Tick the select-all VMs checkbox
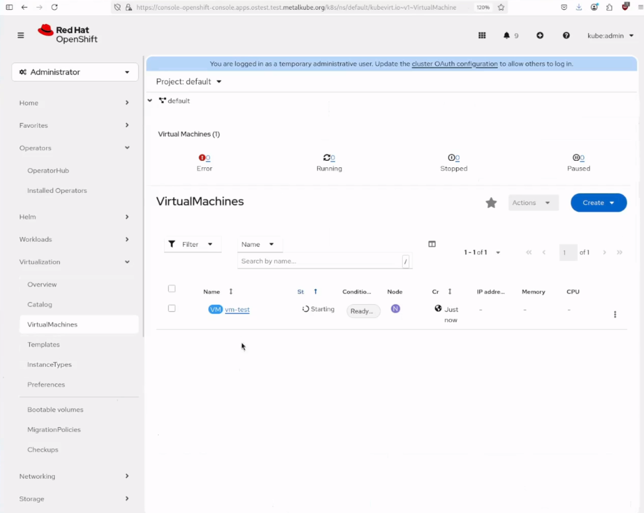This screenshot has height=513, width=644. coord(172,289)
